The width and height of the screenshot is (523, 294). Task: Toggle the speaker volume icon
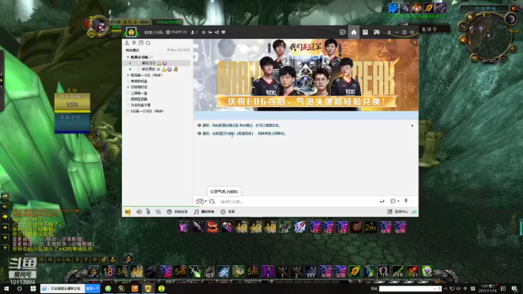coord(139,212)
